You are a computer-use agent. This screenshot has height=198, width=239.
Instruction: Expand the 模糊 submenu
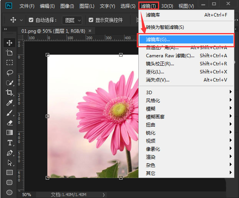[187, 108]
